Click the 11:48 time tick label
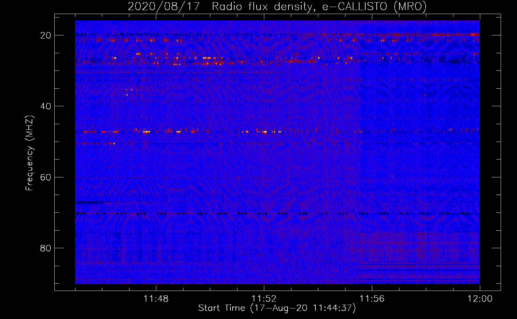The height and width of the screenshot is (319, 517). (156, 299)
